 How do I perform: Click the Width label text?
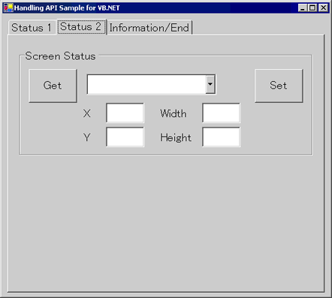point(174,113)
